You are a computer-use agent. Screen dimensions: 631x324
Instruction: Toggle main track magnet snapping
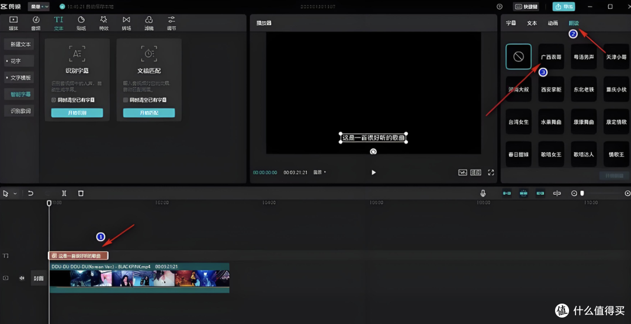pos(507,193)
